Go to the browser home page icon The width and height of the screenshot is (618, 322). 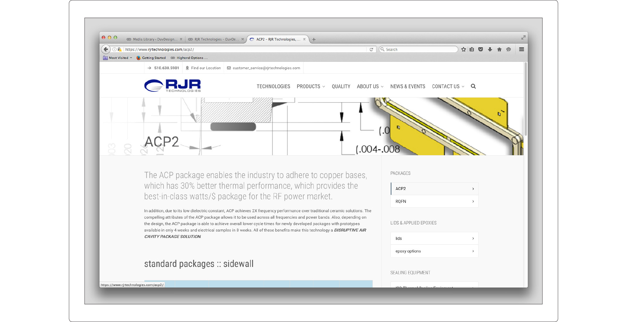[x=499, y=49]
